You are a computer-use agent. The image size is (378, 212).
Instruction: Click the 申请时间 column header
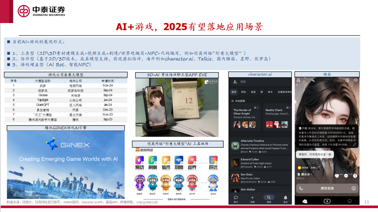[107, 81]
